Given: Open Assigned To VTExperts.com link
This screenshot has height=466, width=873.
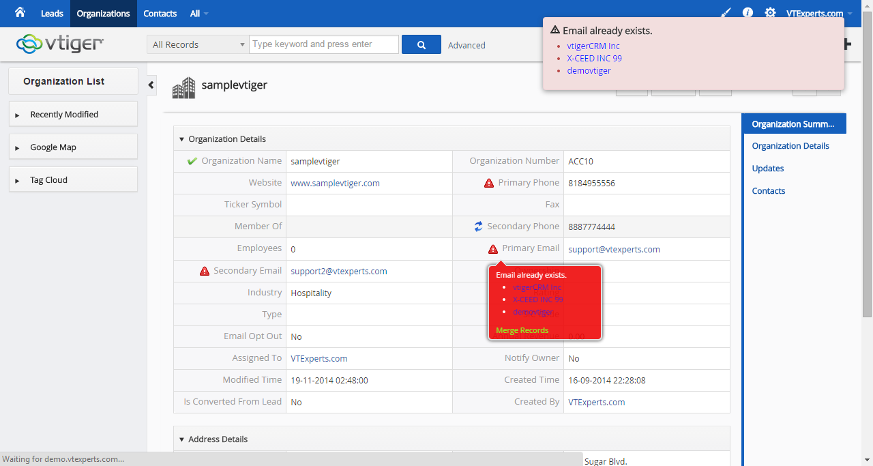Looking at the screenshot, I should pyautogui.click(x=319, y=358).
